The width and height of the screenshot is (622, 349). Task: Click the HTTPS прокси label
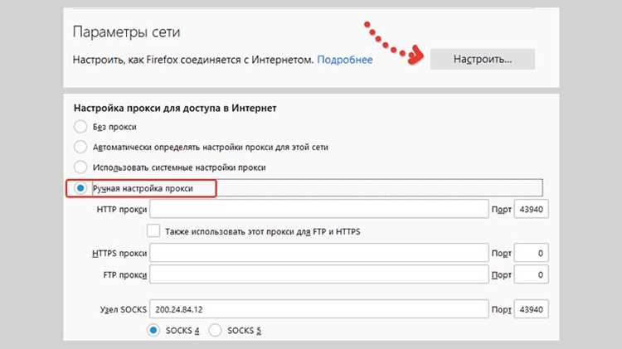(x=119, y=253)
